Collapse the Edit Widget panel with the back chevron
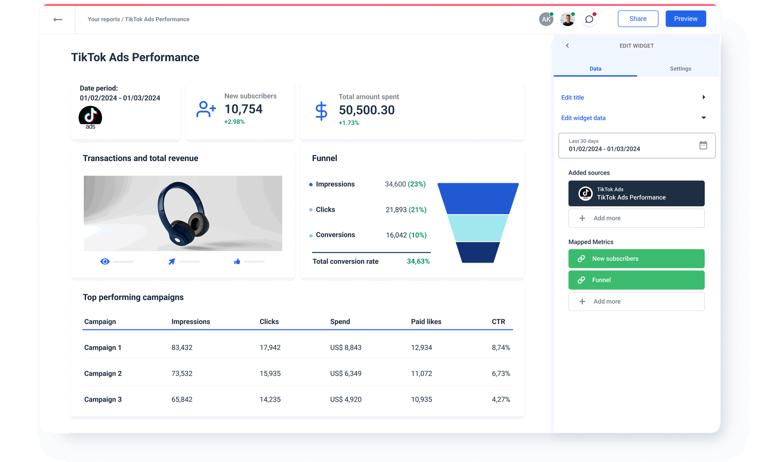The width and height of the screenshot is (760, 462). click(567, 46)
